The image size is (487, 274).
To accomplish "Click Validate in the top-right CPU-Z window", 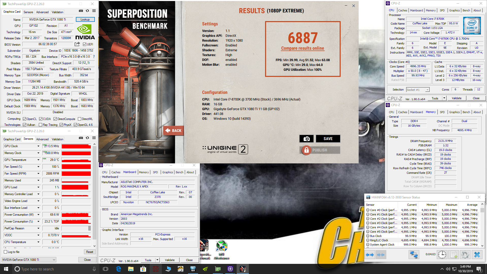I will 457,98.
